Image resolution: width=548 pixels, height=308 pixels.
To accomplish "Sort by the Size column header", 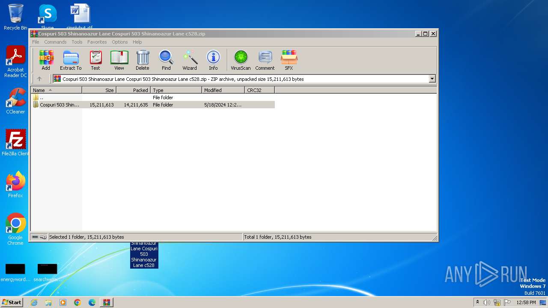I will point(99,90).
